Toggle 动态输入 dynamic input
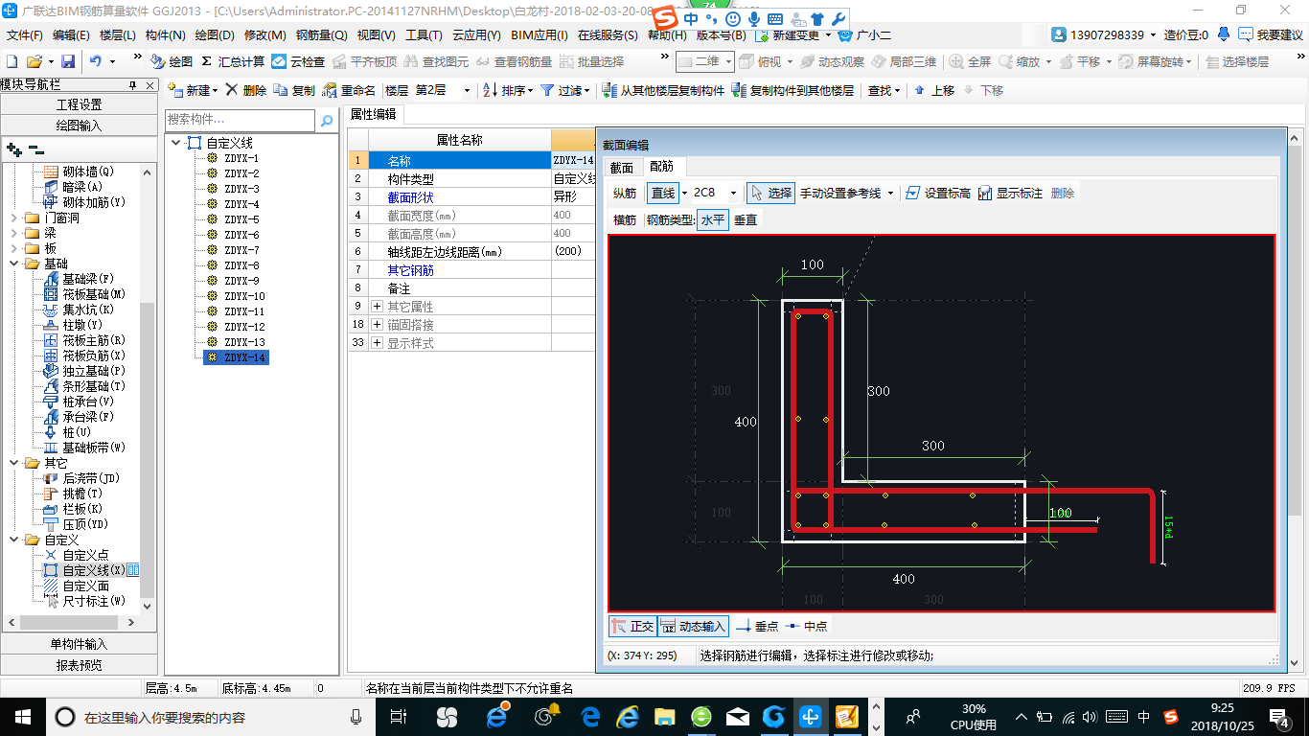Image resolution: width=1309 pixels, height=736 pixels. pos(694,626)
